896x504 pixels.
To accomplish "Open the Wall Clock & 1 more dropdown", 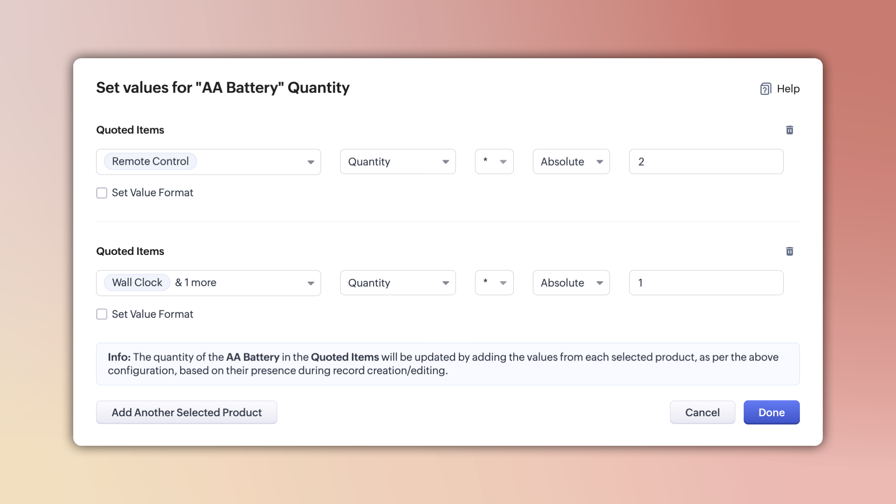I will [x=310, y=283].
